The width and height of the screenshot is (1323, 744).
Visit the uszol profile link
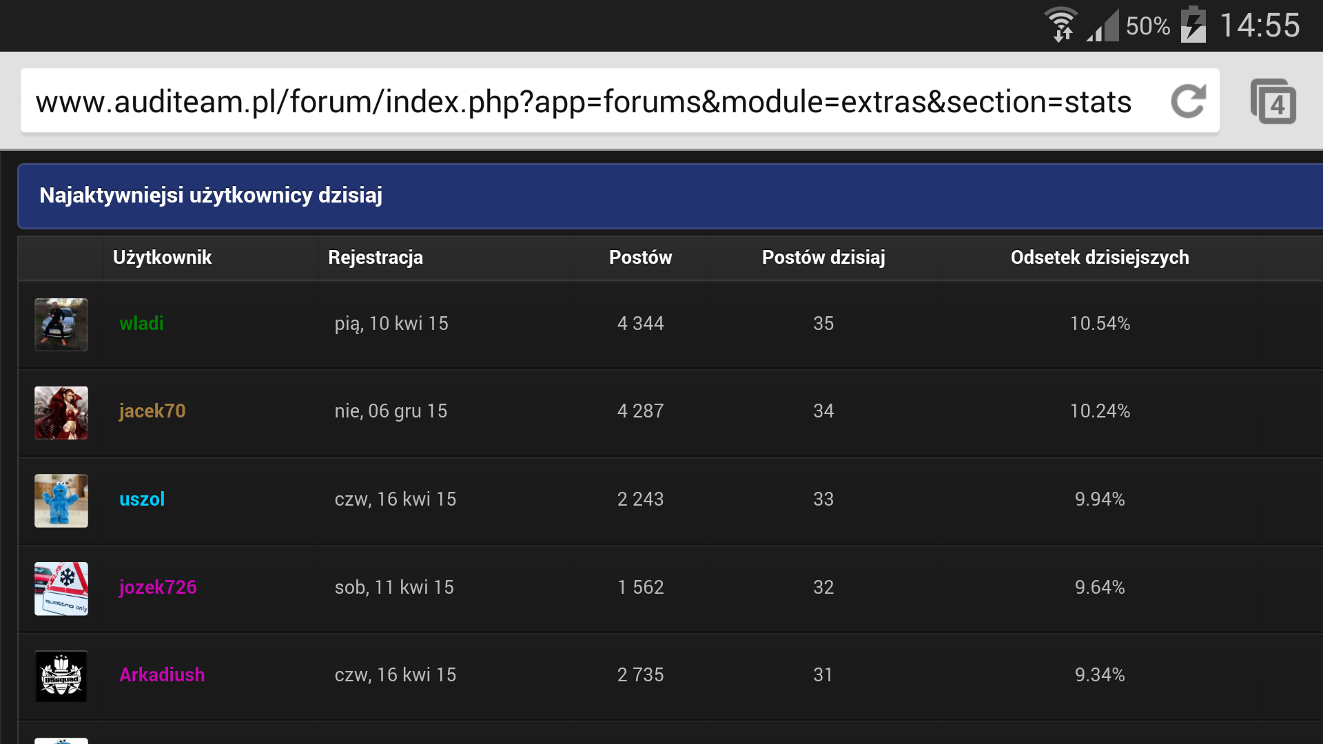tap(142, 499)
